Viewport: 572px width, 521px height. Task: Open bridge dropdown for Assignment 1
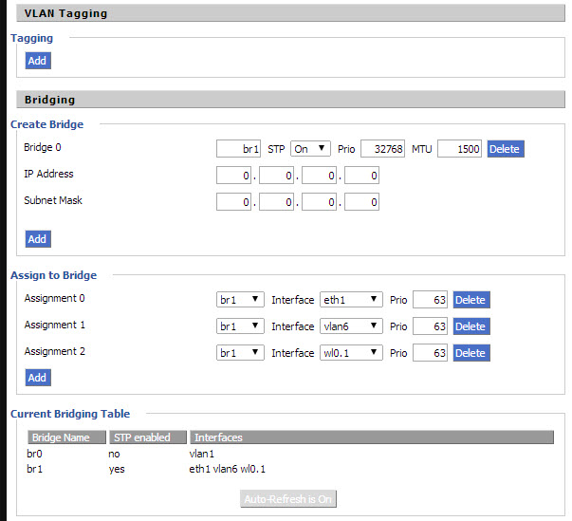click(240, 326)
